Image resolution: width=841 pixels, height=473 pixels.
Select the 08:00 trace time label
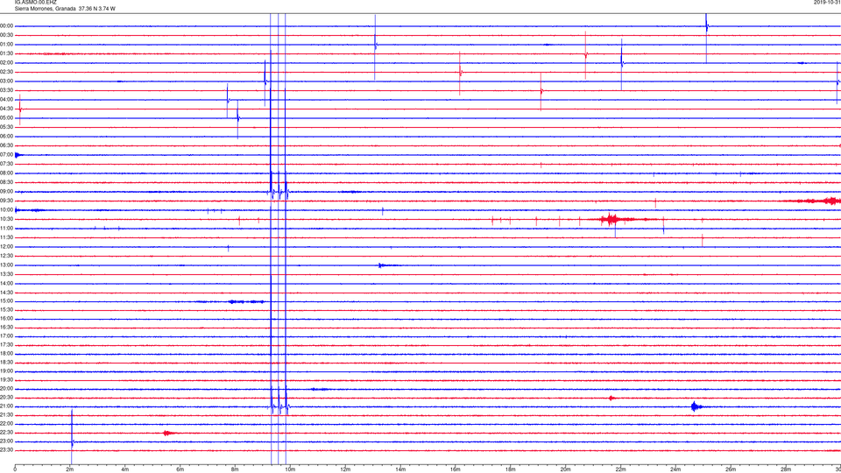pyautogui.click(x=6, y=173)
